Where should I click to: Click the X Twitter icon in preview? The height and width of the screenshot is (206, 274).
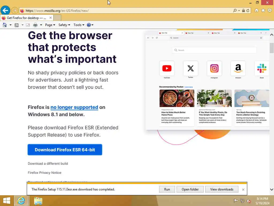coord(191,68)
